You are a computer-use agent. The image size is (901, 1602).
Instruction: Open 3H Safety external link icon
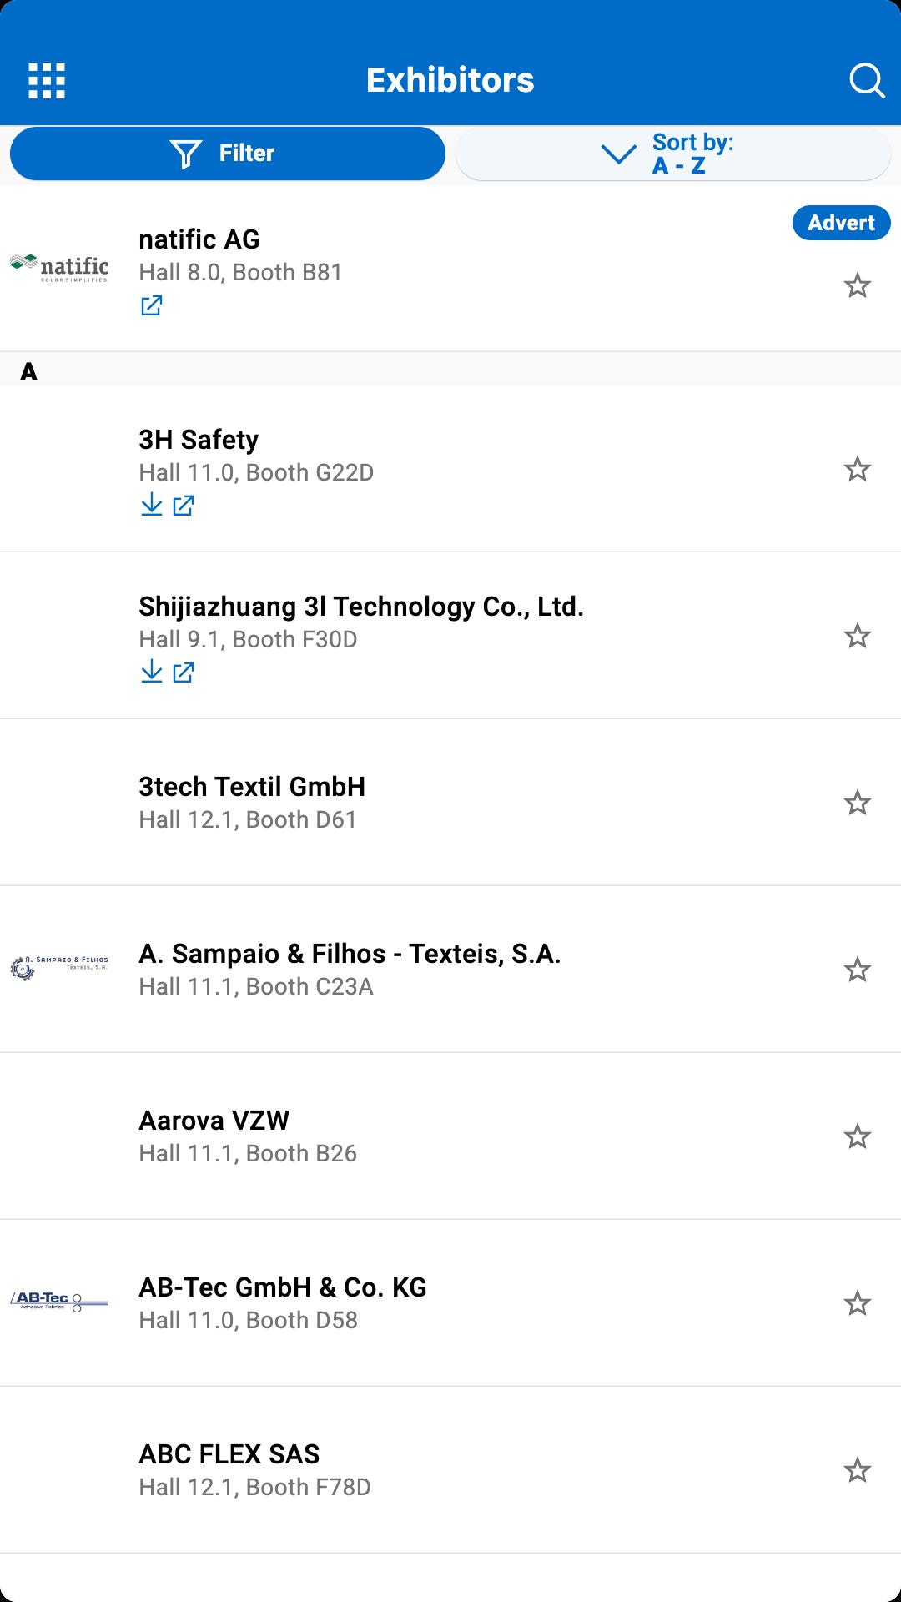pyautogui.click(x=184, y=505)
